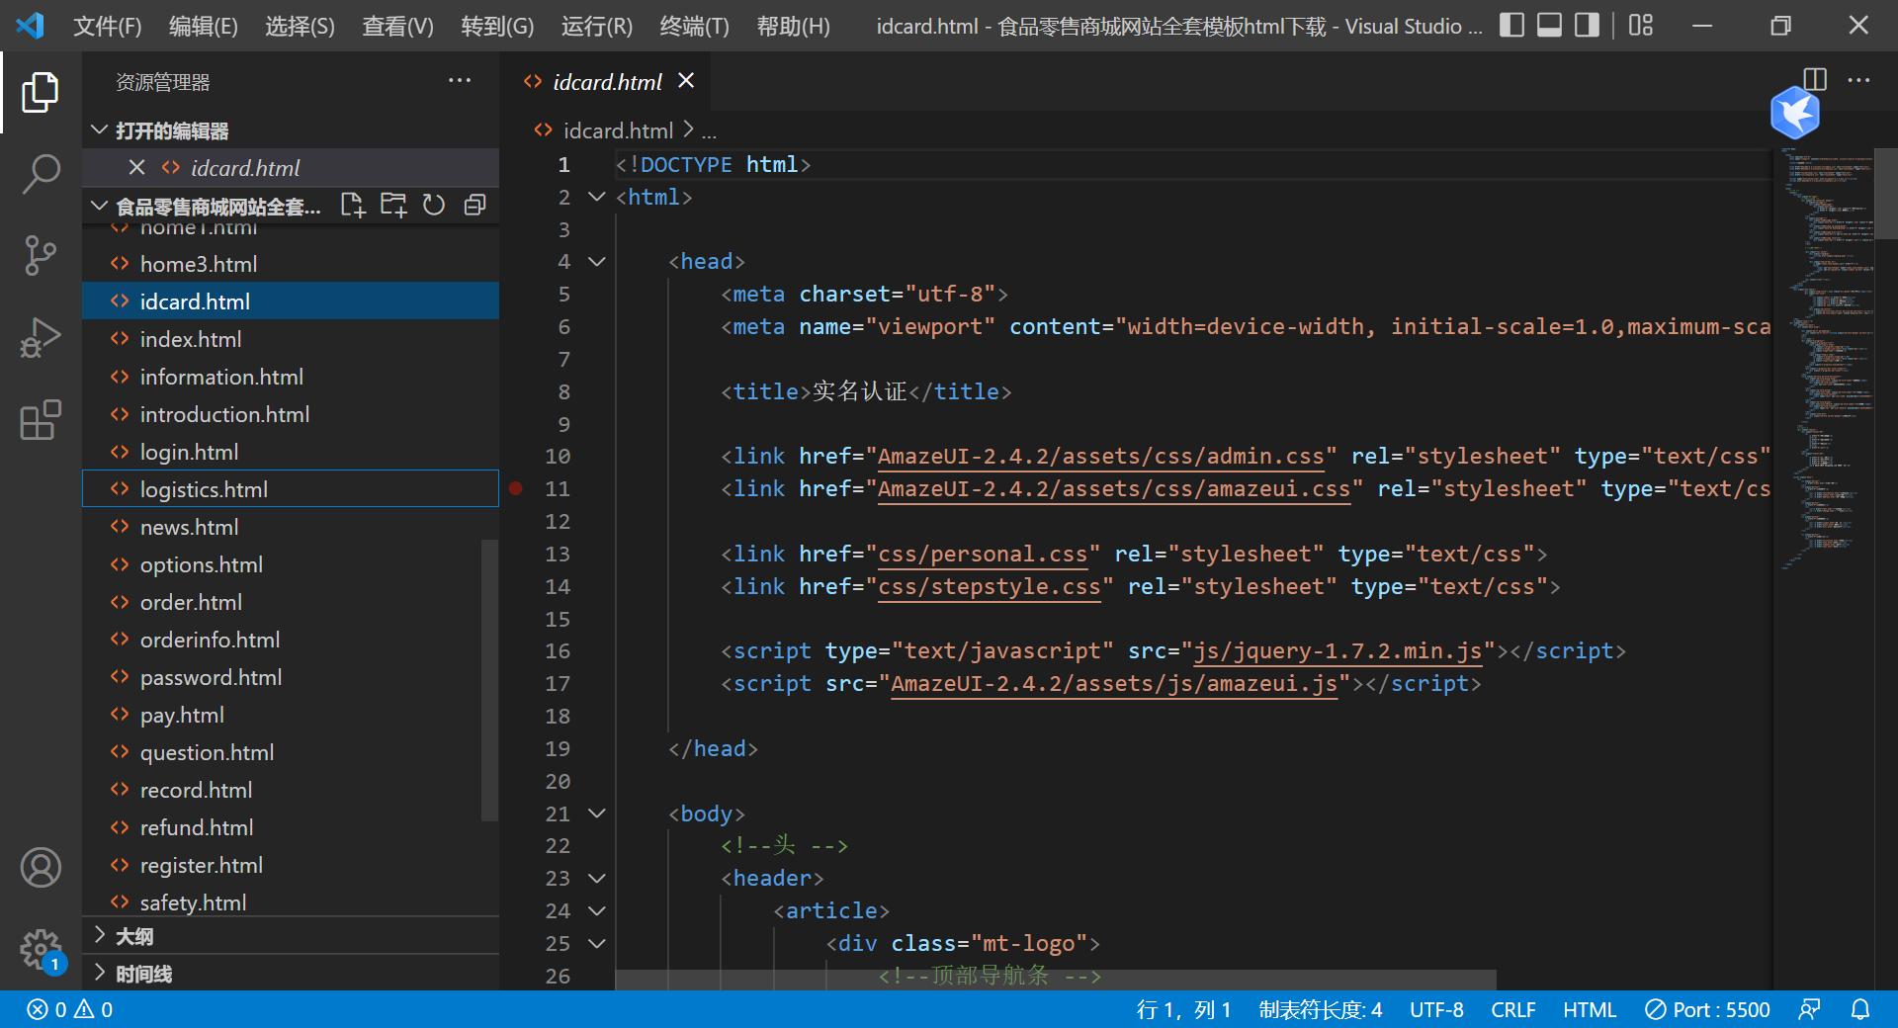Refresh the explorer file list

point(434,205)
